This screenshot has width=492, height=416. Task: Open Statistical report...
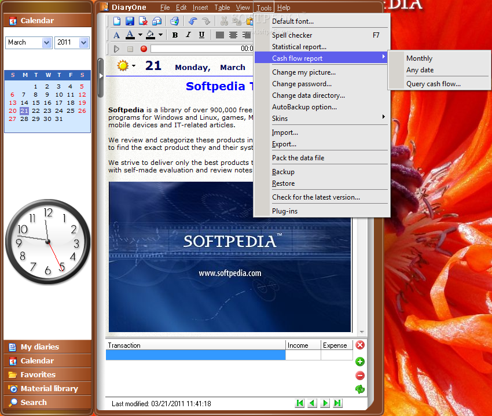coord(322,47)
